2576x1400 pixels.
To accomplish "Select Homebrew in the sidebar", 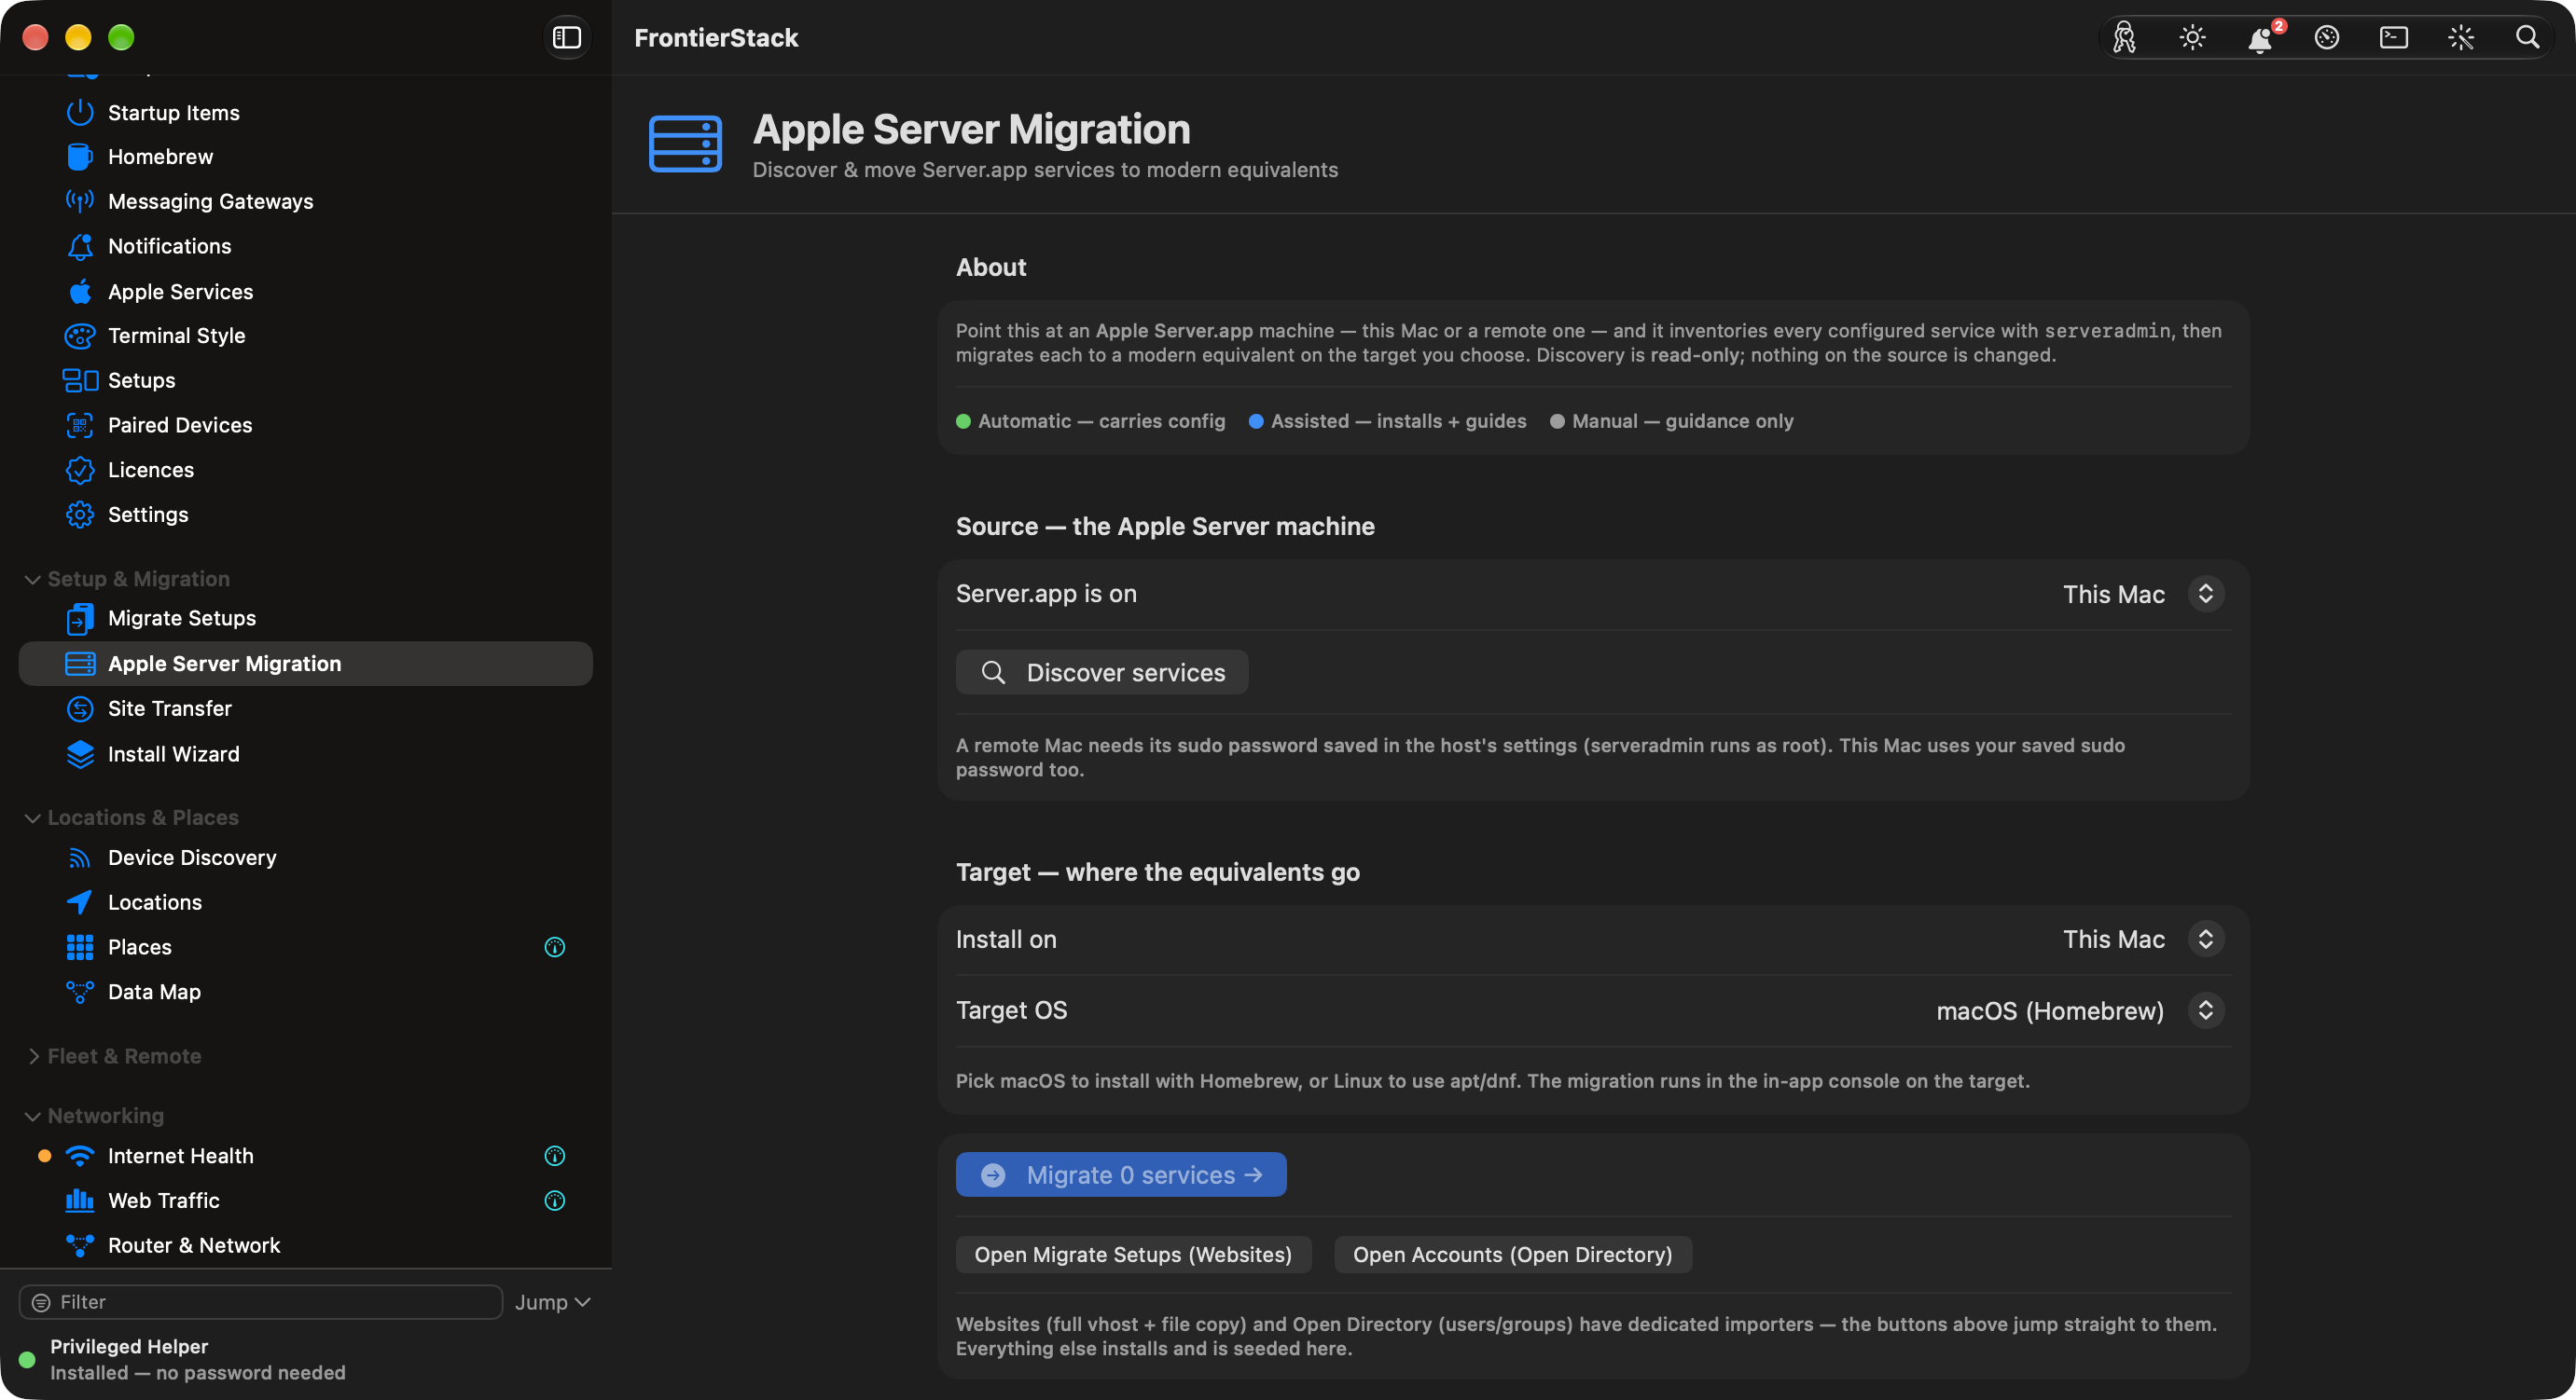I will [x=306, y=157].
